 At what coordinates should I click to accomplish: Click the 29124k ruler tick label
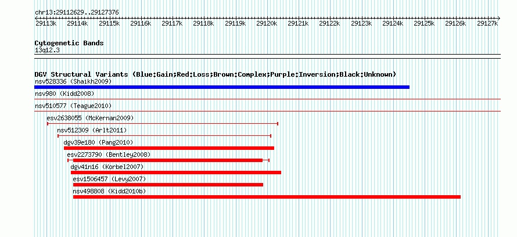click(x=393, y=23)
